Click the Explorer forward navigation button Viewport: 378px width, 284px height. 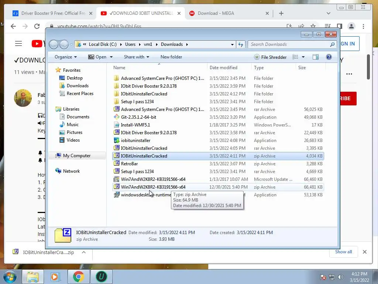(x=64, y=44)
